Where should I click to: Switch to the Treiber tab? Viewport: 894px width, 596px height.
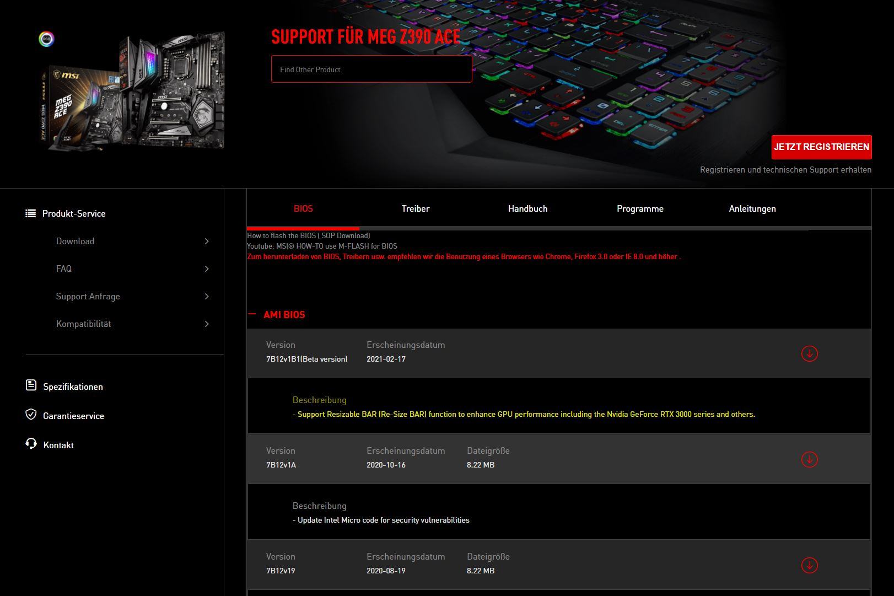pos(416,208)
